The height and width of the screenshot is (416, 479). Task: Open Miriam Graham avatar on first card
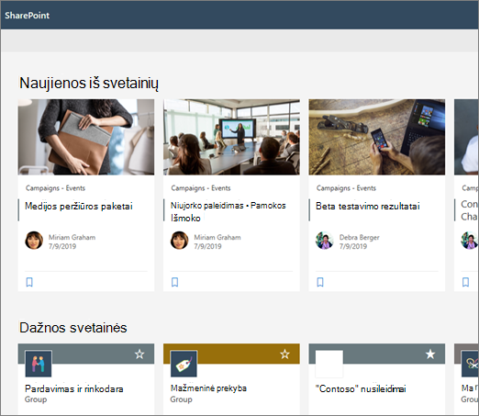click(34, 241)
